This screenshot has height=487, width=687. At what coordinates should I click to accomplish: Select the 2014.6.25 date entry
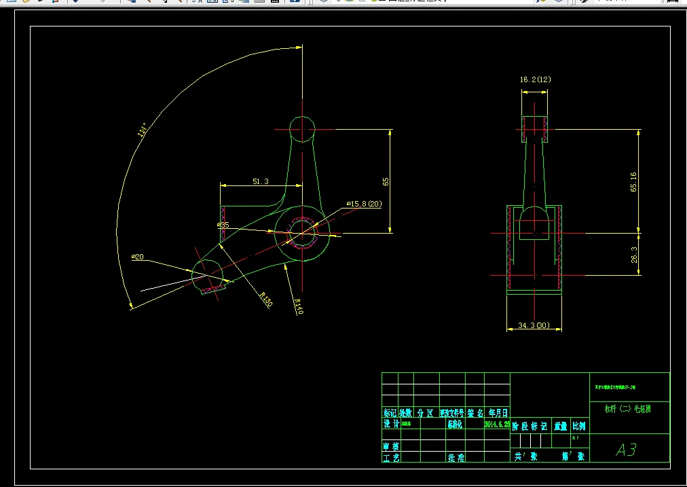pos(498,424)
